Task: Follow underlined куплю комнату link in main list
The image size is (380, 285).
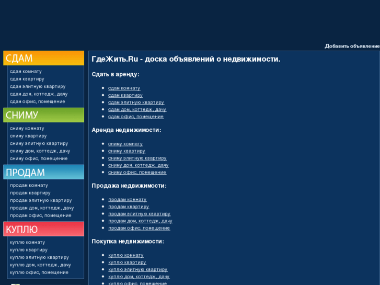Action: coord(126,255)
